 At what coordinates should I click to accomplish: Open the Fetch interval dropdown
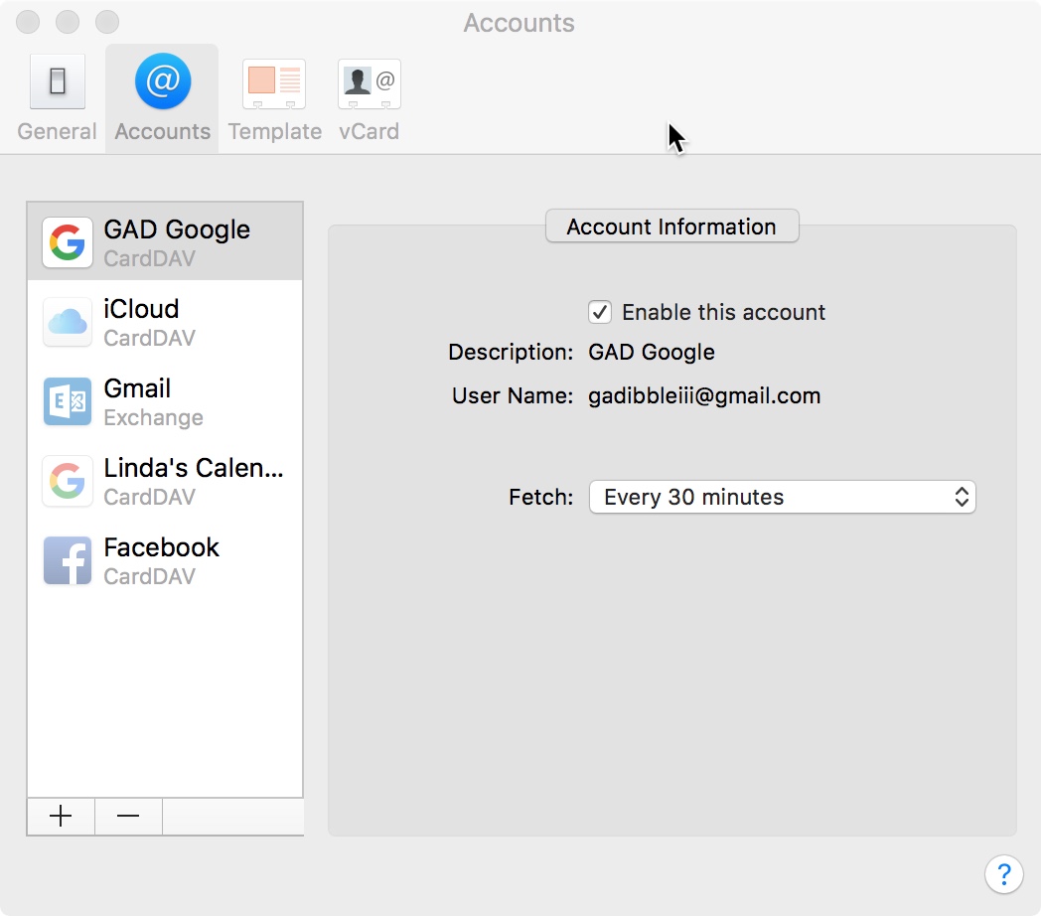pyautogui.click(x=783, y=497)
